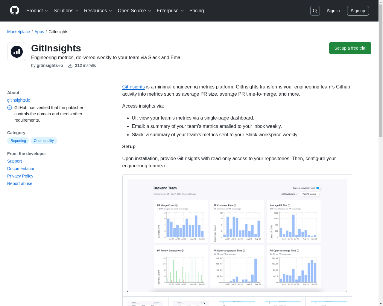Viewport: 383px width, 306px height.
Task: Select the Reporting category tag
Action: tap(18, 141)
